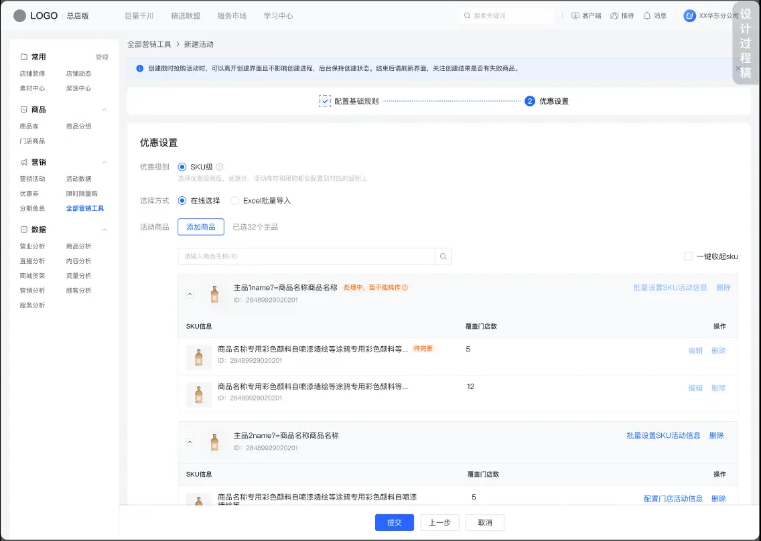761x541 pixels.
Task: Click 配置门店活动信息 link
Action: pos(673,498)
